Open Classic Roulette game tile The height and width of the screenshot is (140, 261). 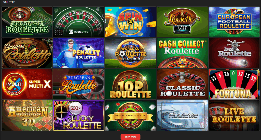tap(182, 84)
